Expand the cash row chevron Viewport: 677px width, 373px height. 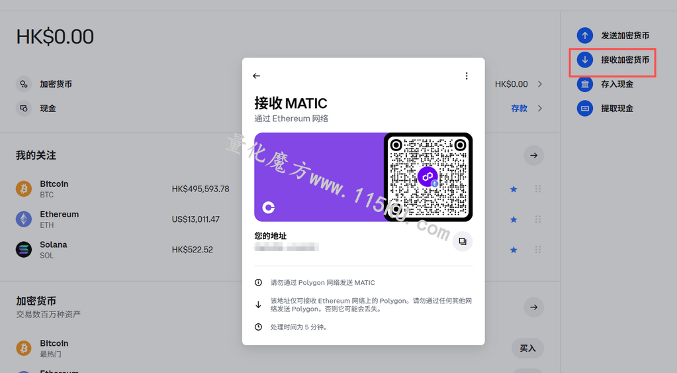pyautogui.click(x=540, y=108)
